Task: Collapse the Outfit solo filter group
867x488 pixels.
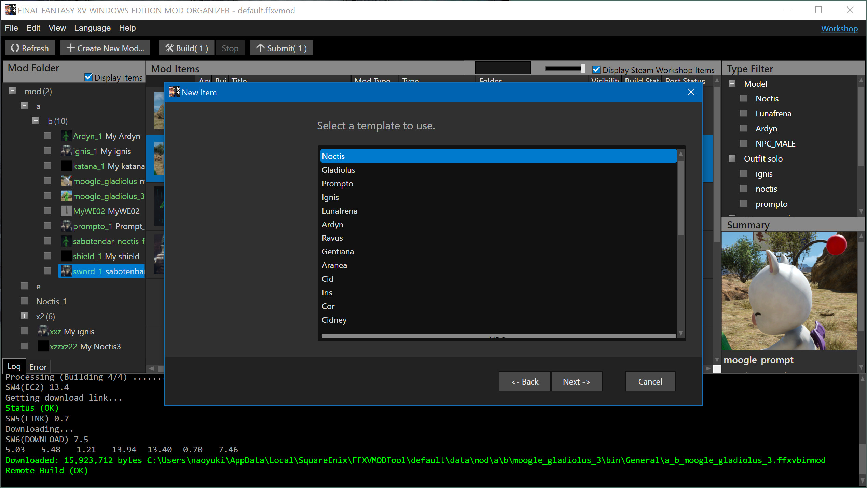Action: point(732,158)
